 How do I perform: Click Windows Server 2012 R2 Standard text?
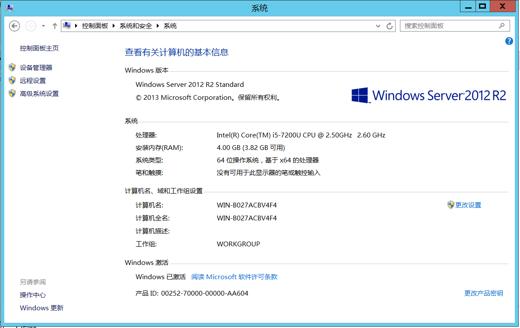pos(190,85)
